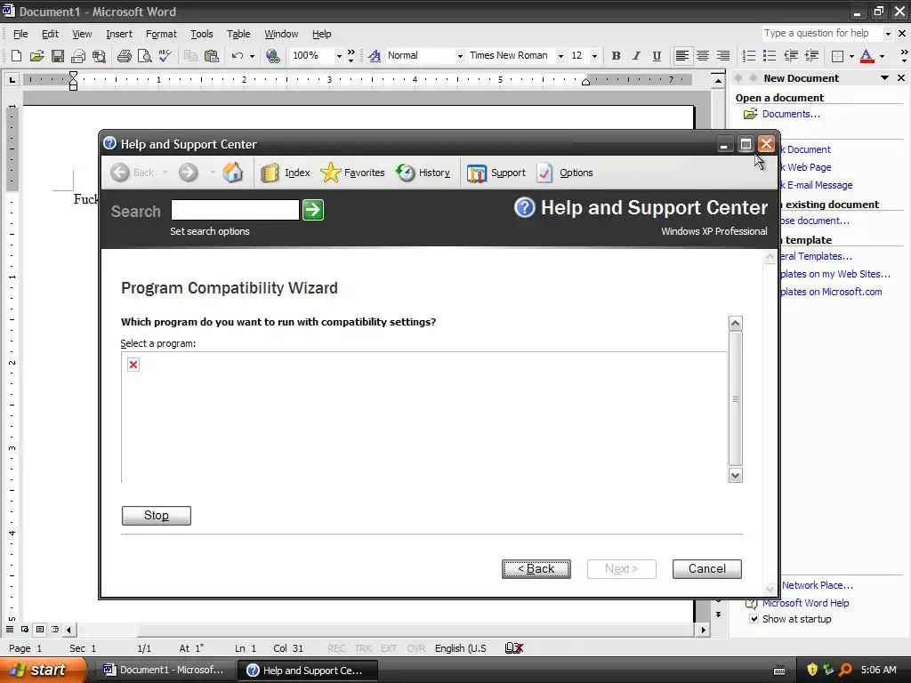This screenshot has height=683, width=911.
Task: Align text left in Word toolbar
Action: pos(682,56)
